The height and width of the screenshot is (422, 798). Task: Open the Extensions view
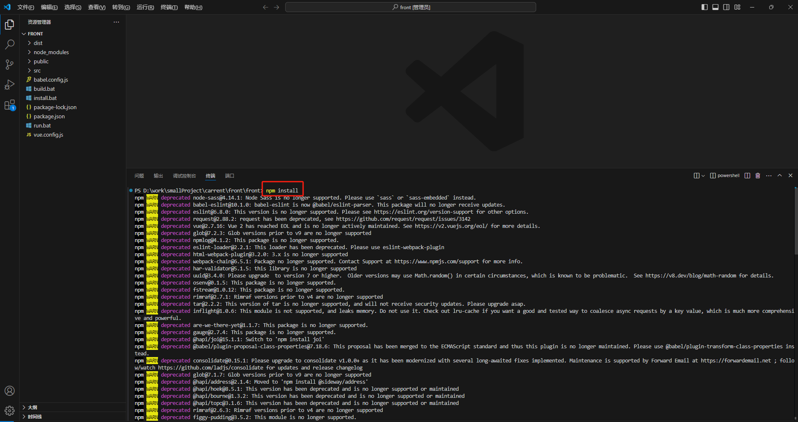9,105
